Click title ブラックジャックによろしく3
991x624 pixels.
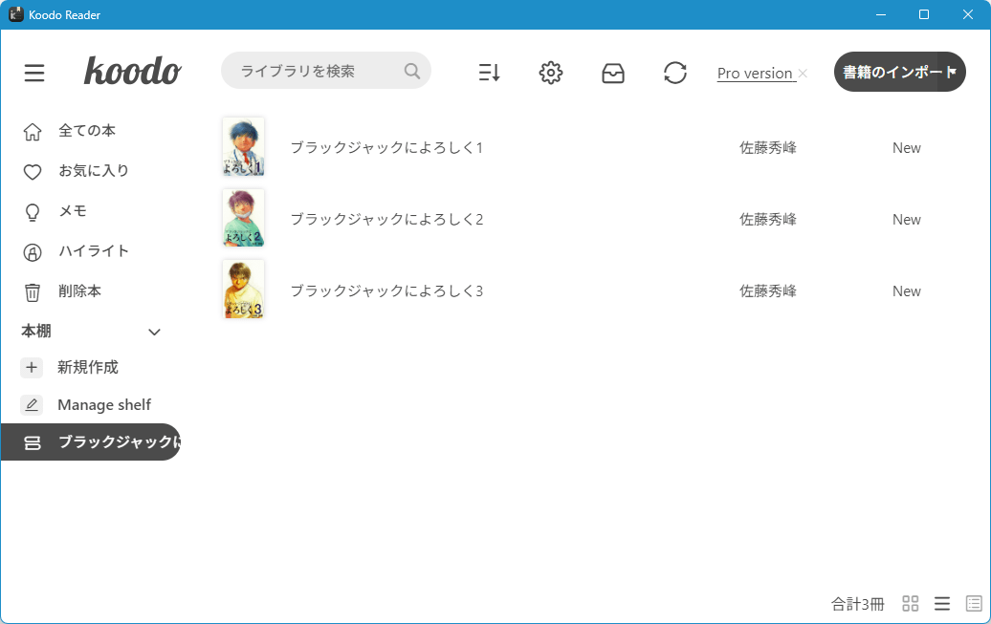coord(386,291)
